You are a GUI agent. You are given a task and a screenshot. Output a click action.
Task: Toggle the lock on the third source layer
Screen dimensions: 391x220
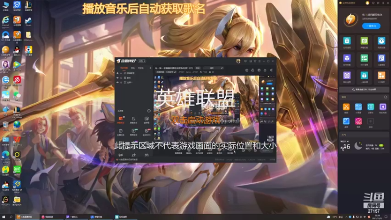[121, 82]
